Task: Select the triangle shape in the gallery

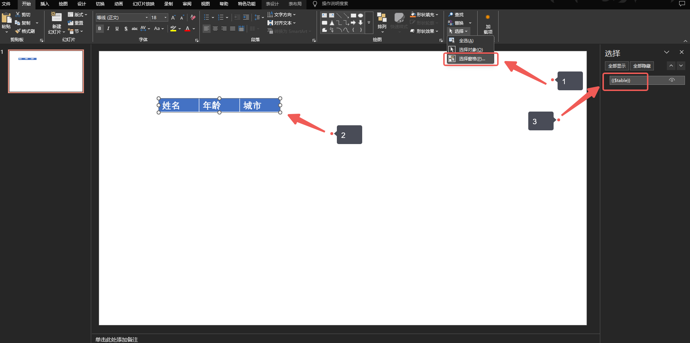Action: coord(331,22)
